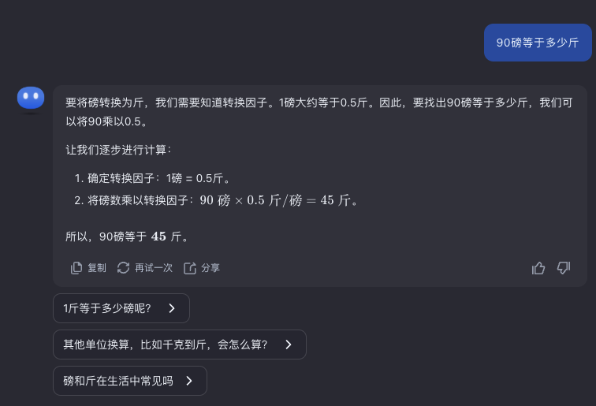
Task: Click the 再试一次 text label
Action: point(154,268)
